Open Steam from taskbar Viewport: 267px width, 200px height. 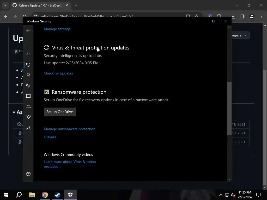[57, 195]
